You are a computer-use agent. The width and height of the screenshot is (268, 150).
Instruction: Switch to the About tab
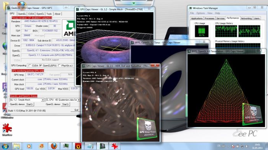[x=57, y=14]
